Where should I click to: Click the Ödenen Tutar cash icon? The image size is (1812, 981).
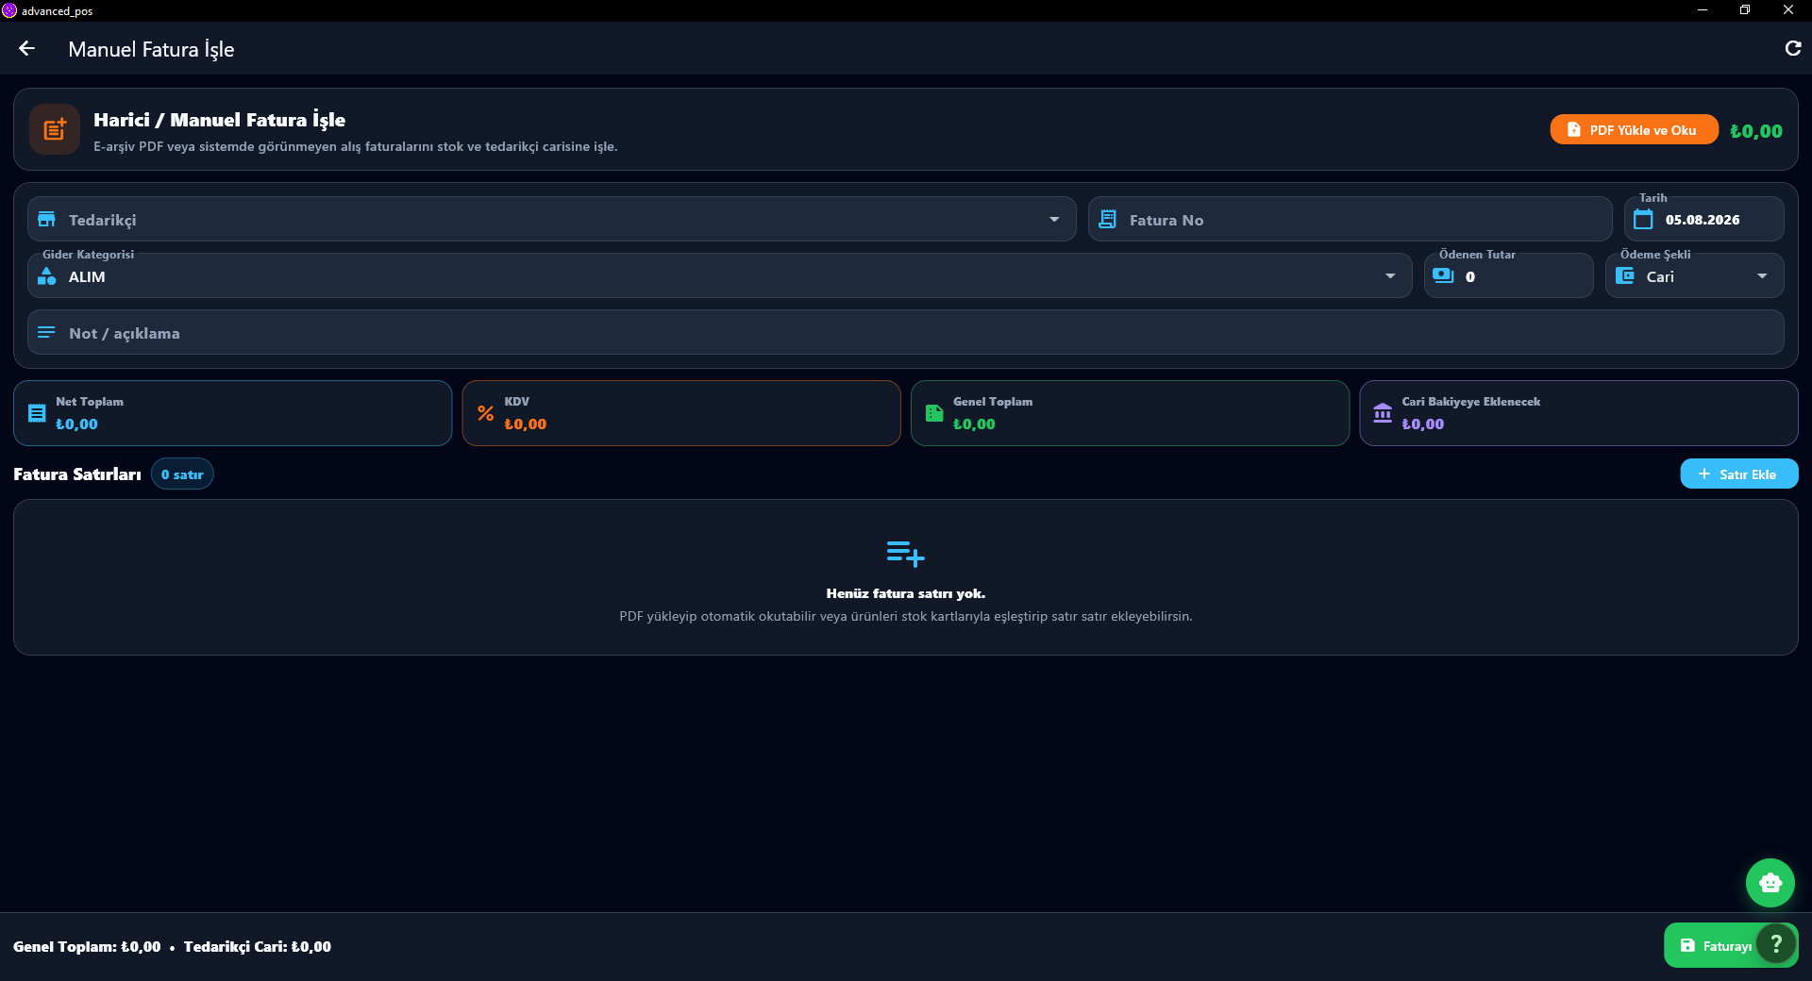pos(1443,275)
